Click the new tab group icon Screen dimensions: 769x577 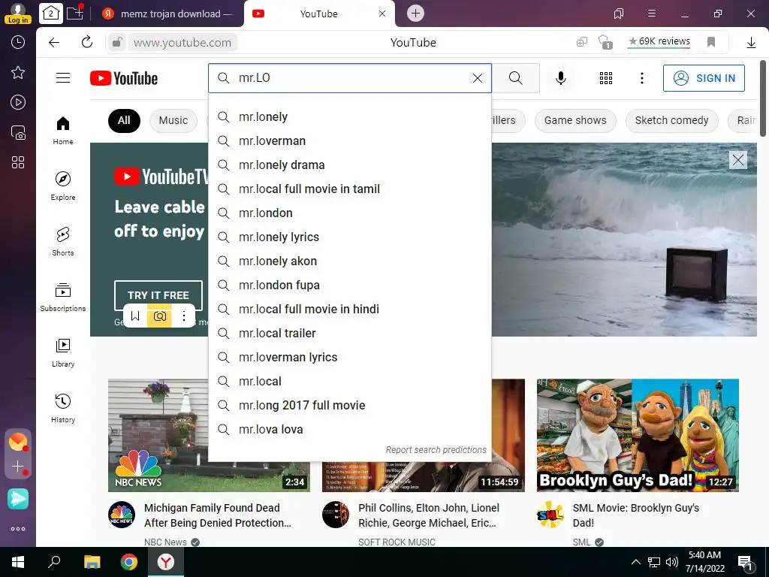pos(75,13)
